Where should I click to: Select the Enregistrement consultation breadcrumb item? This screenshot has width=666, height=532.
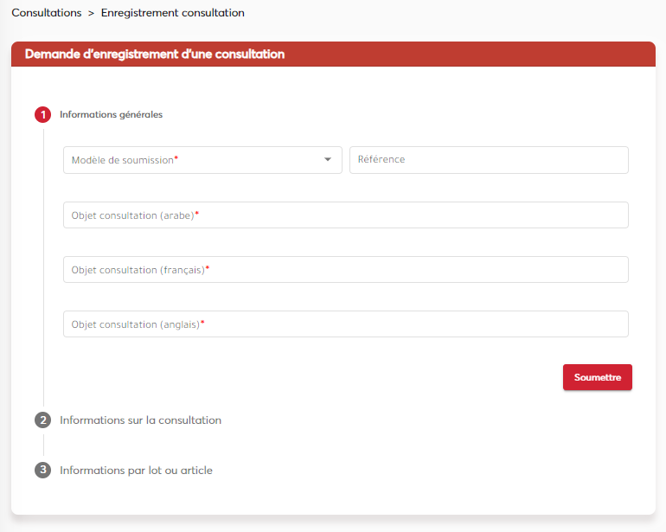coord(172,13)
